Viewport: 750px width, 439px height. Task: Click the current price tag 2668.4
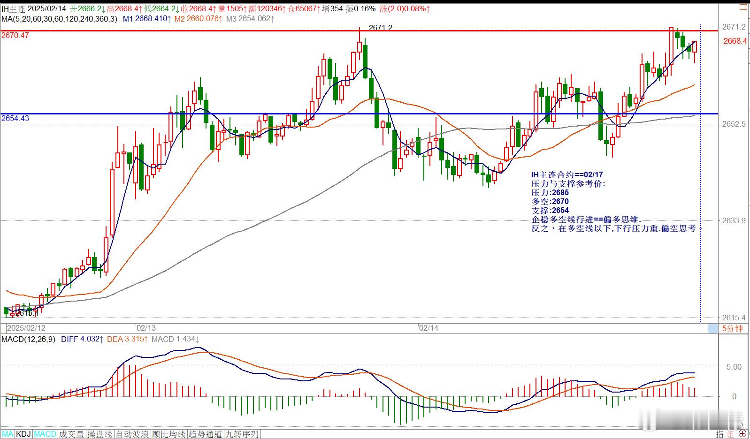click(735, 41)
